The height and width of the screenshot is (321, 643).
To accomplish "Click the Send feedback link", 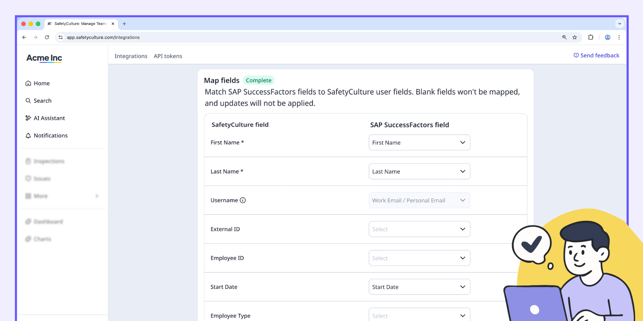I will point(597,56).
